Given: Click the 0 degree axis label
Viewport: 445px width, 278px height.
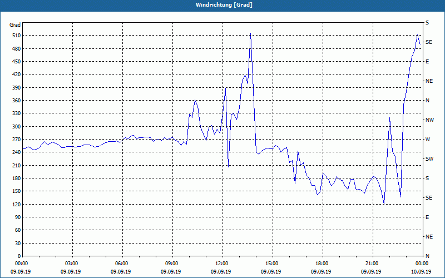Looking at the screenshot, I should pos(19,256).
